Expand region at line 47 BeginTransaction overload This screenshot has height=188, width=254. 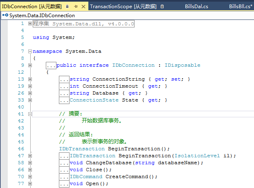[x=30, y=156]
